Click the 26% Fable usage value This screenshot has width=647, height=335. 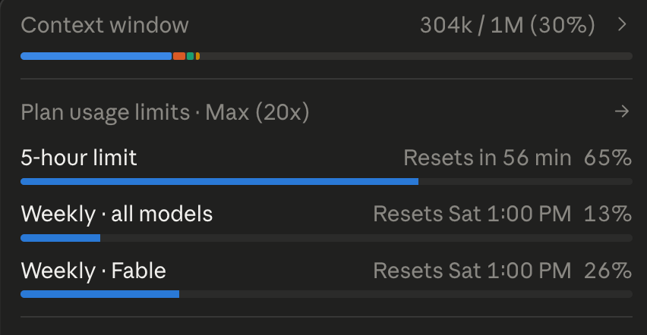[608, 271]
